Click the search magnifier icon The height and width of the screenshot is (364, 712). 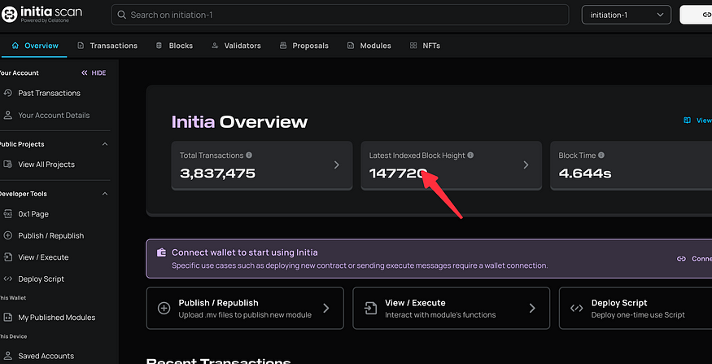pyautogui.click(x=121, y=15)
